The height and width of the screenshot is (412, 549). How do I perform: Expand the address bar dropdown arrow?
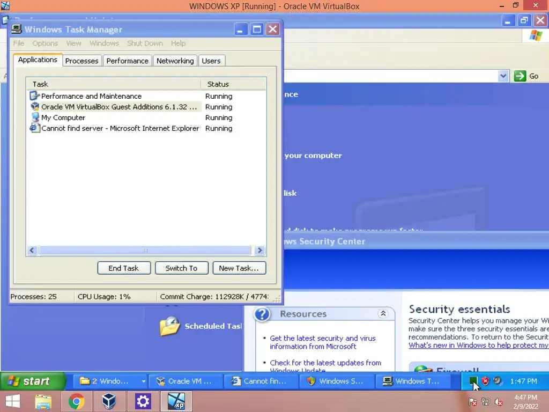[x=503, y=76]
